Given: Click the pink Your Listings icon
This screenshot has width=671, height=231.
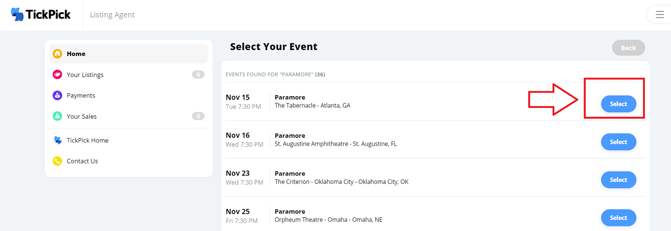Looking at the screenshot, I should pos(57,75).
